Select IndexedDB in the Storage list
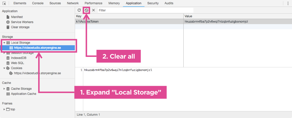The width and height of the screenshot is (292, 118). [19, 58]
